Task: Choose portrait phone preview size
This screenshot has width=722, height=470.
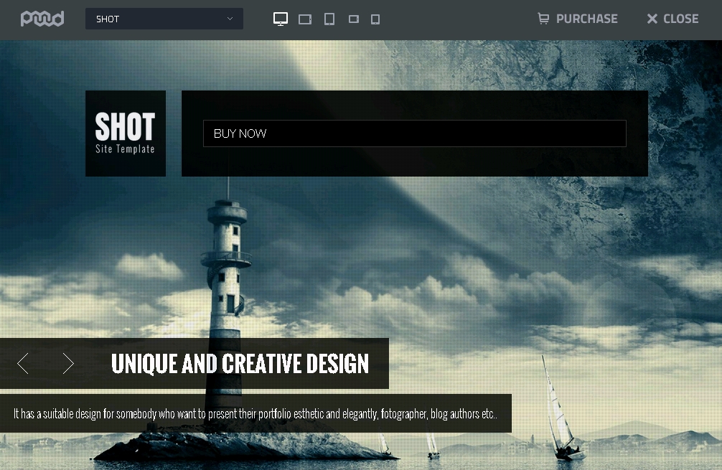Action: click(375, 19)
